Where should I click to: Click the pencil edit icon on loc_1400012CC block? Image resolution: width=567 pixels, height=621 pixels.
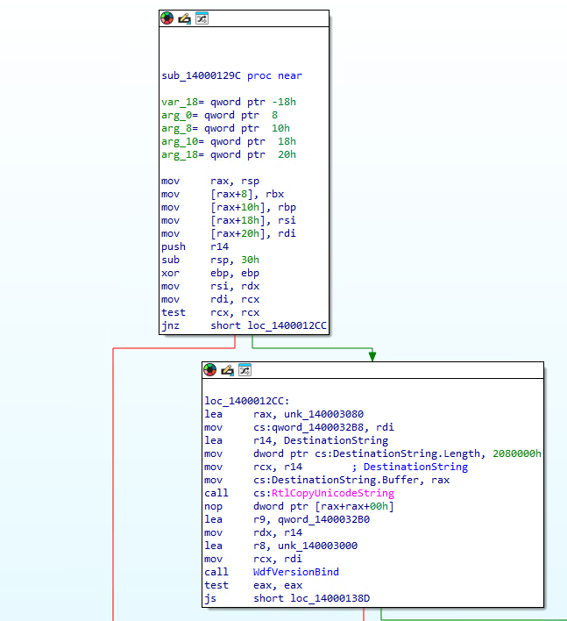click(227, 369)
